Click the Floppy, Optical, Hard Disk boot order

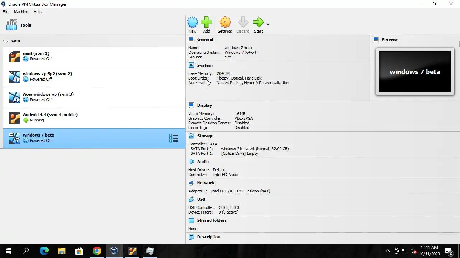pos(239,78)
